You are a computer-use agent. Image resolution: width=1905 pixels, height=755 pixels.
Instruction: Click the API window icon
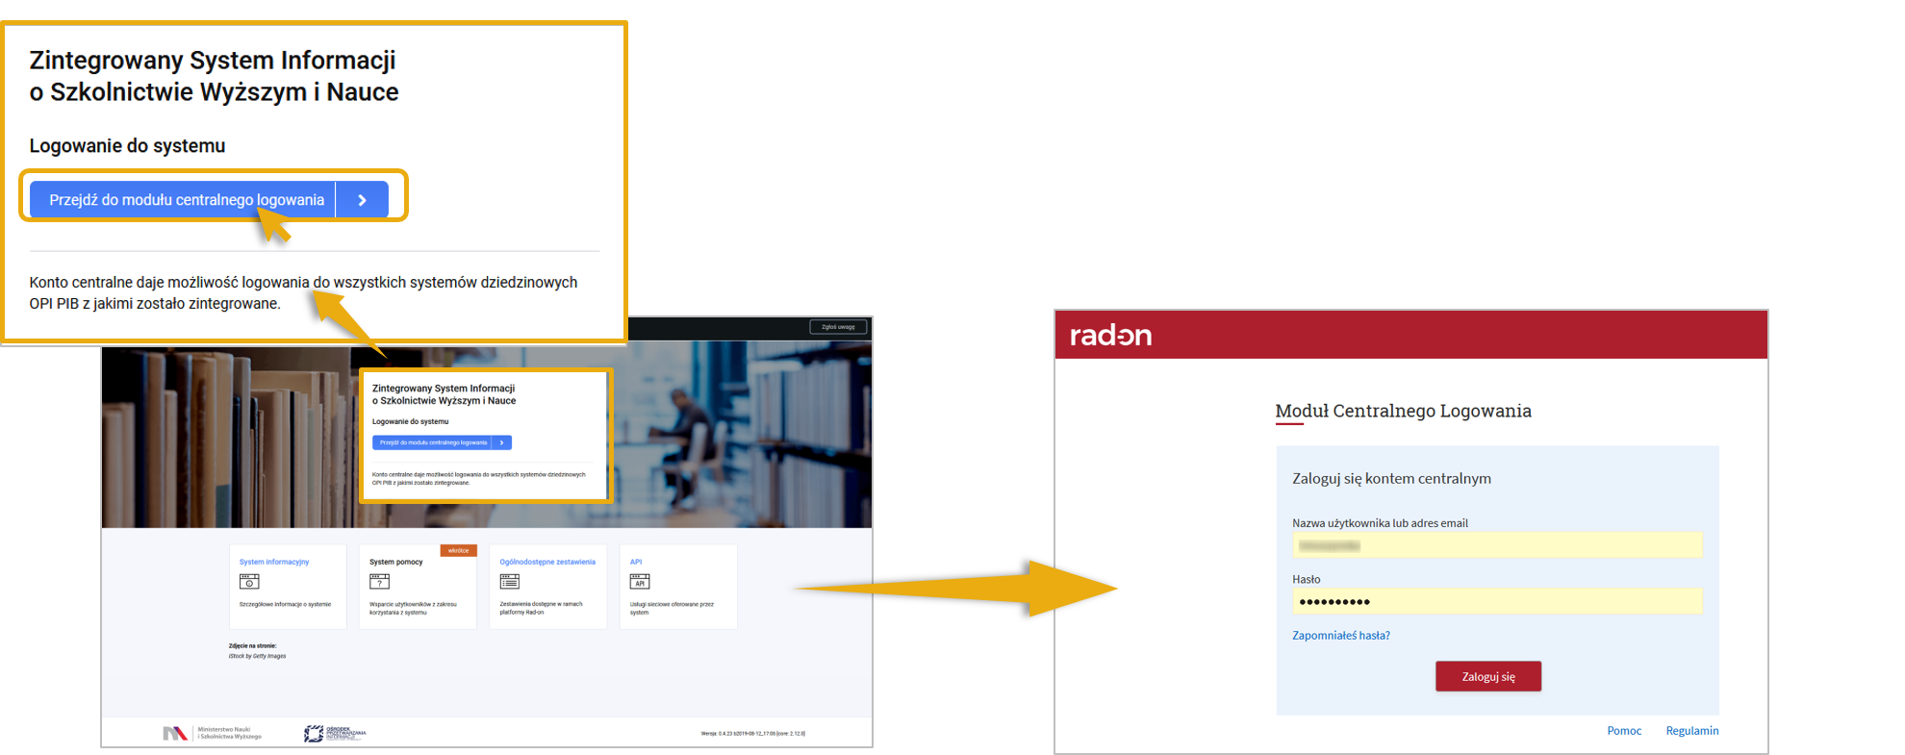point(640,582)
